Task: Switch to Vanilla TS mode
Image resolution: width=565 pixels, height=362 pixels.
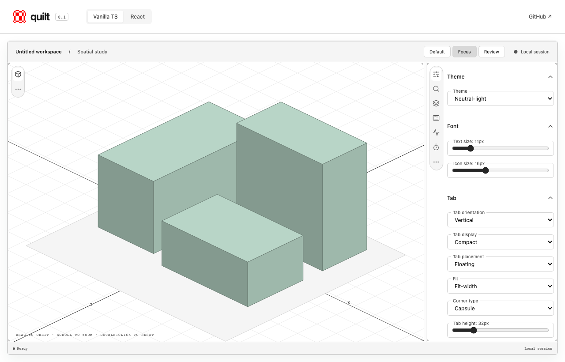Action: (105, 17)
